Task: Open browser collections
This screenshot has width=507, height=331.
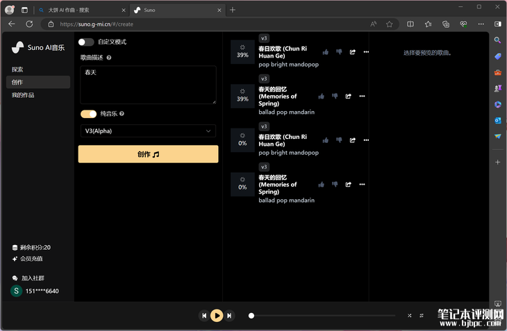Action: click(446, 24)
